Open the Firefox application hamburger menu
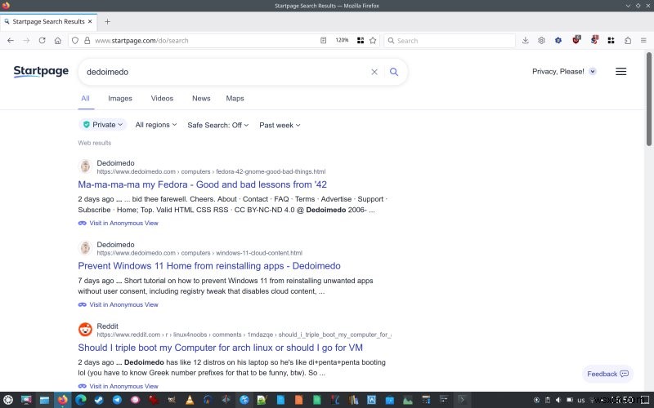Viewport: 654px width, 408px height. [x=643, y=40]
